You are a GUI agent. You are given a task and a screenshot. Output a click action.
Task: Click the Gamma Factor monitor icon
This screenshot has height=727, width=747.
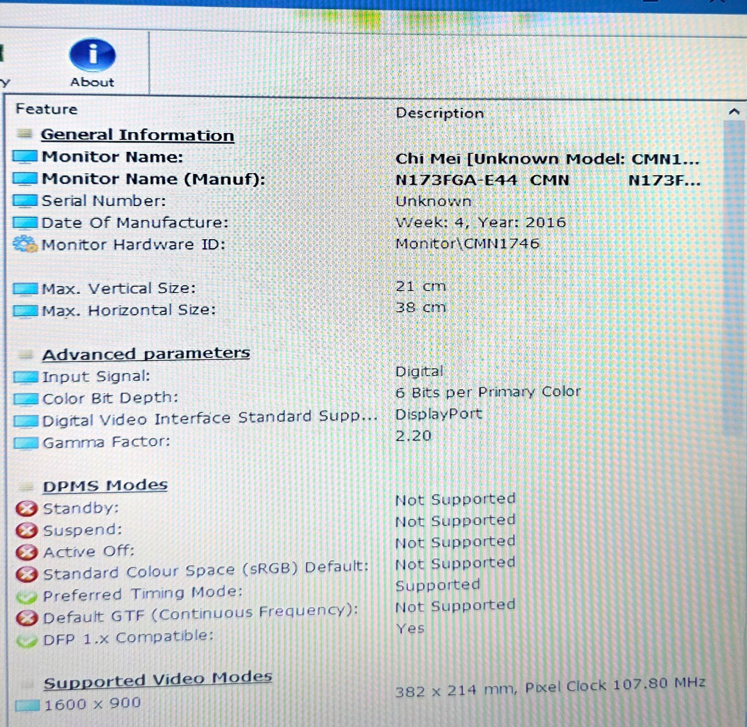(26, 443)
